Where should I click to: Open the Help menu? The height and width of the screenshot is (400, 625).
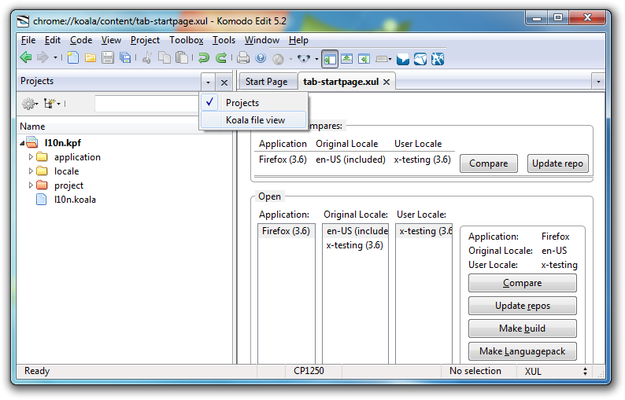[298, 40]
